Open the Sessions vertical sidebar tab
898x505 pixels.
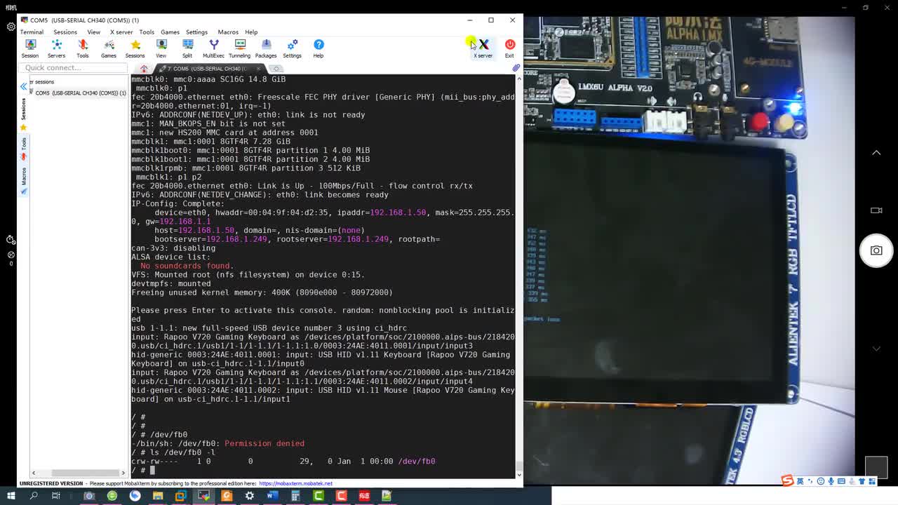coord(23,109)
